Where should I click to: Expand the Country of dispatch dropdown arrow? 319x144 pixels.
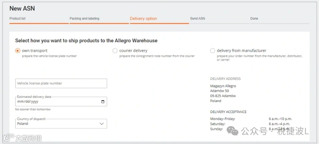(x=102, y=124)
